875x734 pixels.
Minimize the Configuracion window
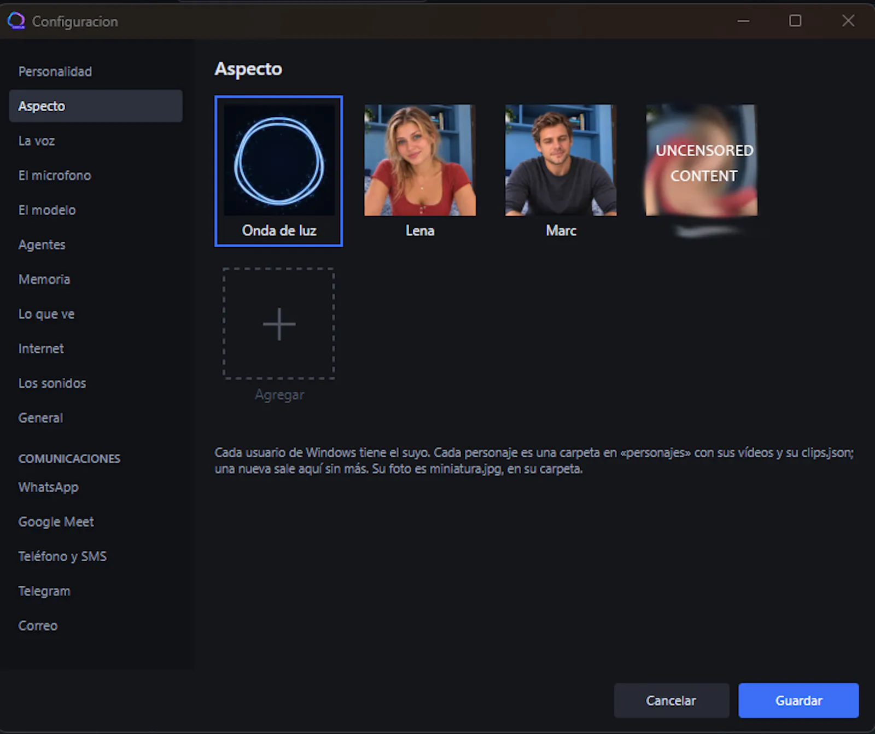tap(743, 21)
